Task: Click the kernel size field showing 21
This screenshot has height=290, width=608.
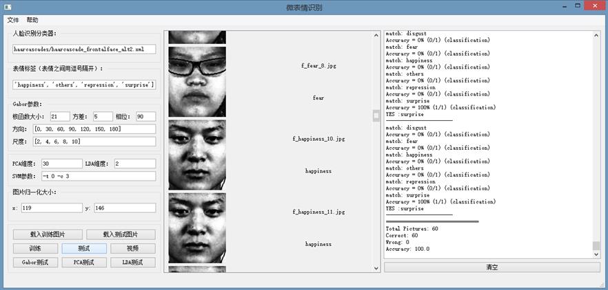Action: tap(60, 116)
